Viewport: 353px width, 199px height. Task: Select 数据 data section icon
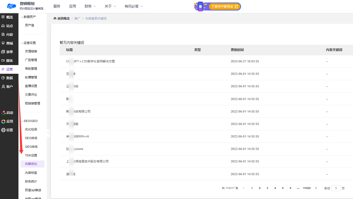[x=3, y=78]
